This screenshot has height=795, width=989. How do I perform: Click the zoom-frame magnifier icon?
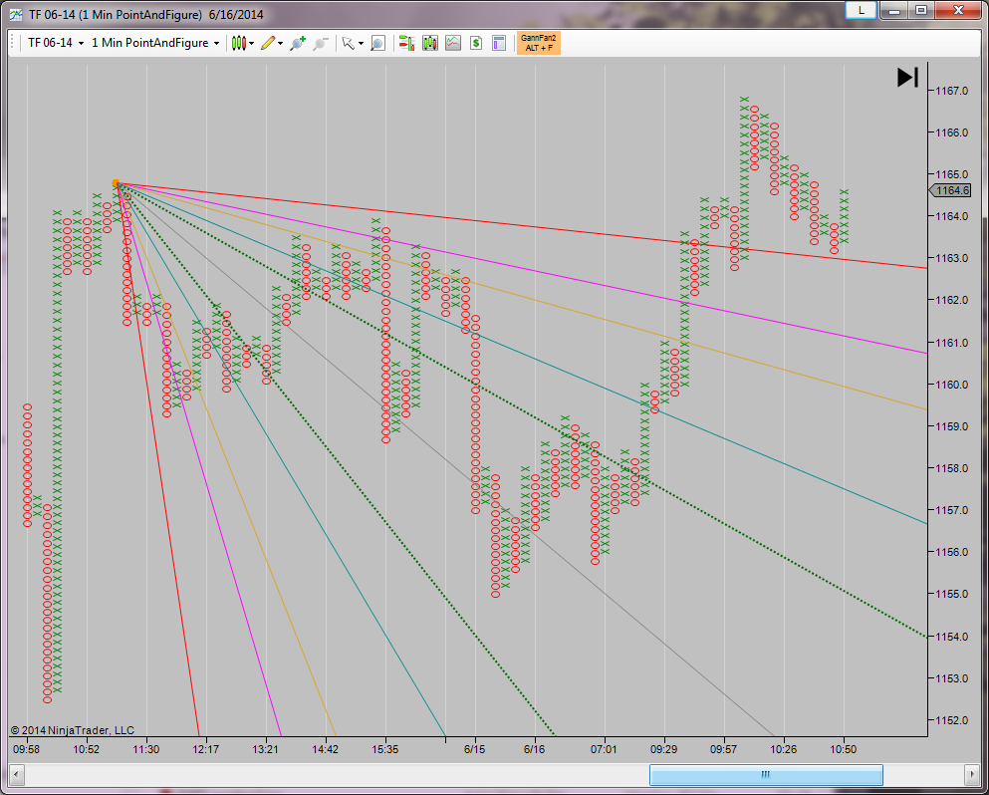[377, 44]
